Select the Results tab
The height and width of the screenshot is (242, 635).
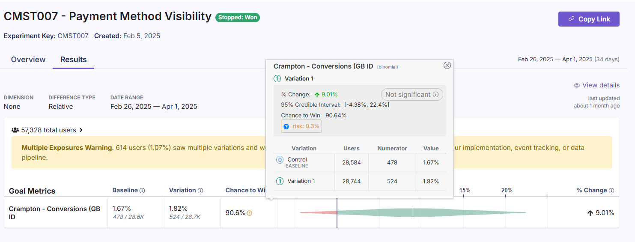pyautogui.click(x=73, y=60)
